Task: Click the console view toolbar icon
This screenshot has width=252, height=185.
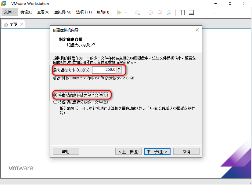Action: tap(214, 13)
